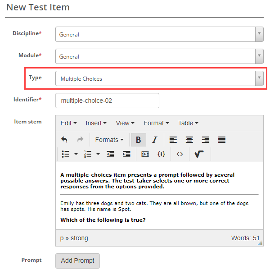Toggle Italic formatting button
Screen dimensions: 270x274
pyautogui.click(x=154, y=140)
